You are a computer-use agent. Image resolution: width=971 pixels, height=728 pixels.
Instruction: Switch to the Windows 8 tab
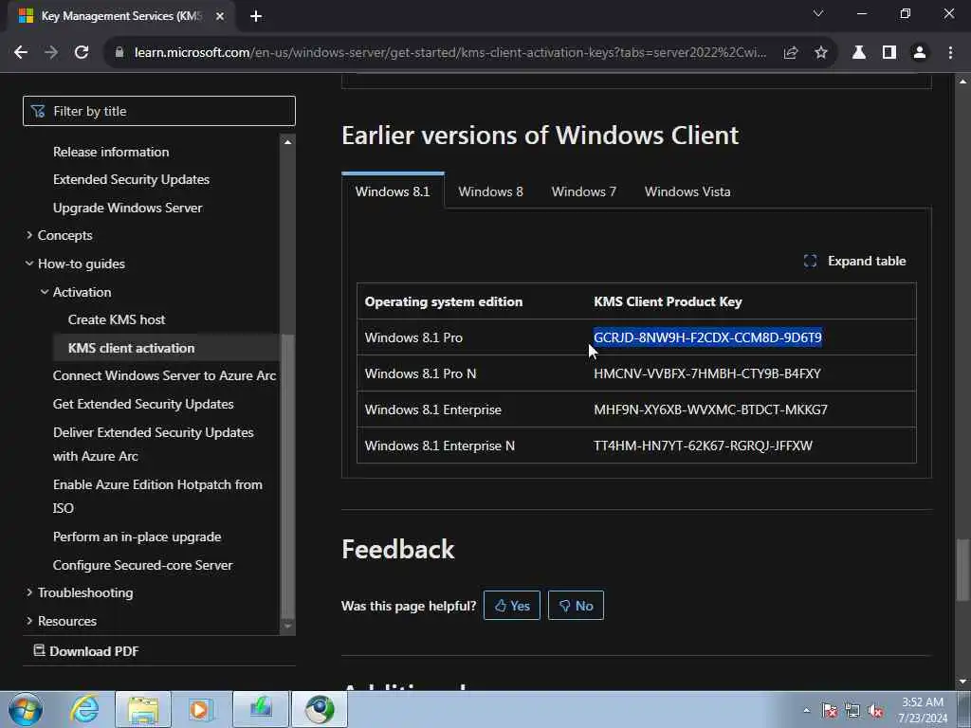(x=490, y=191)
